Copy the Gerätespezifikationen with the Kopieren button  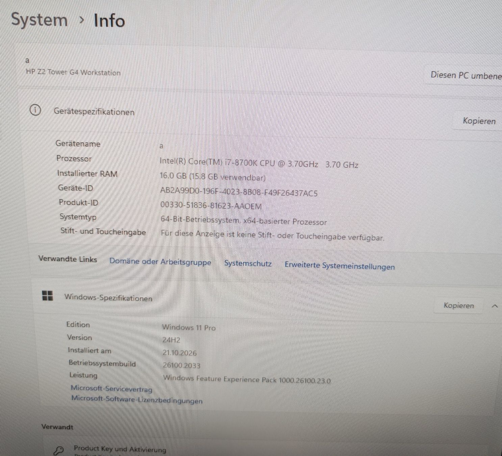[479, 121]
